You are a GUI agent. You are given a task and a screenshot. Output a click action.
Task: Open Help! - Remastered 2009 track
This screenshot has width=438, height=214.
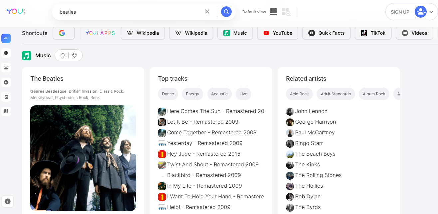pos(199,207)
